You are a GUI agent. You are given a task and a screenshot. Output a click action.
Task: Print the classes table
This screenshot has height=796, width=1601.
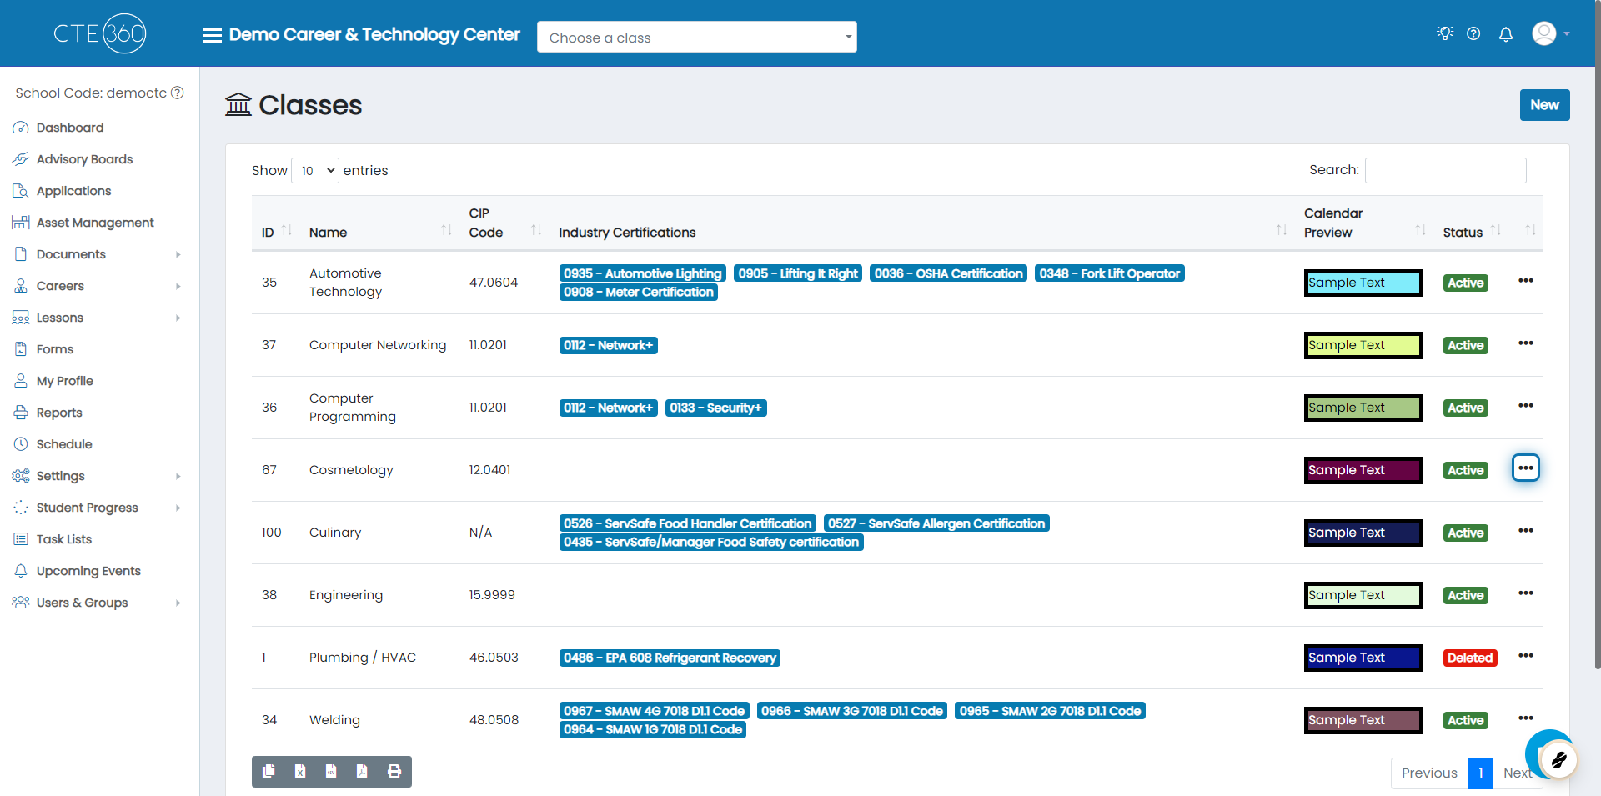394,772
